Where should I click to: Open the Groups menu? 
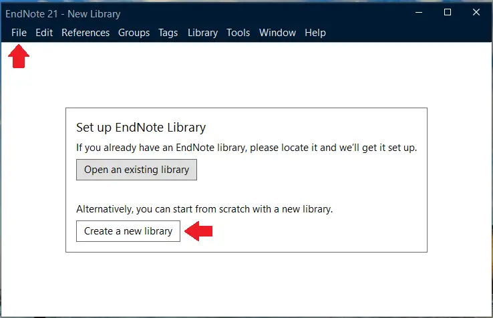click(134, 33)
